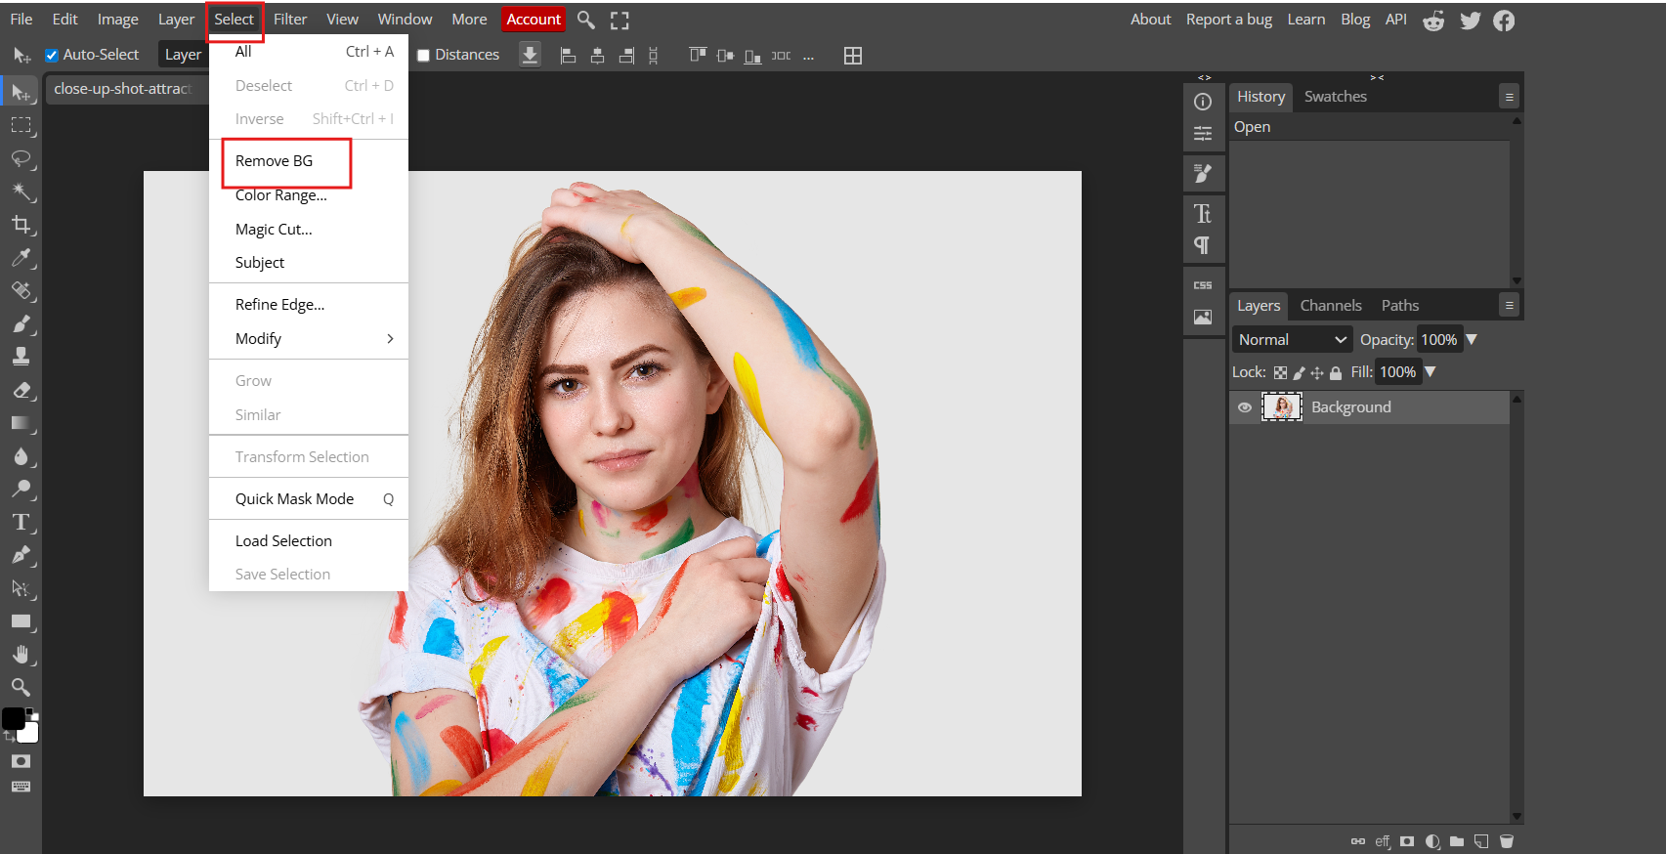Pick the Eyedropper tool
Screen dimensions: 1666x854
(x=21, y=258)
